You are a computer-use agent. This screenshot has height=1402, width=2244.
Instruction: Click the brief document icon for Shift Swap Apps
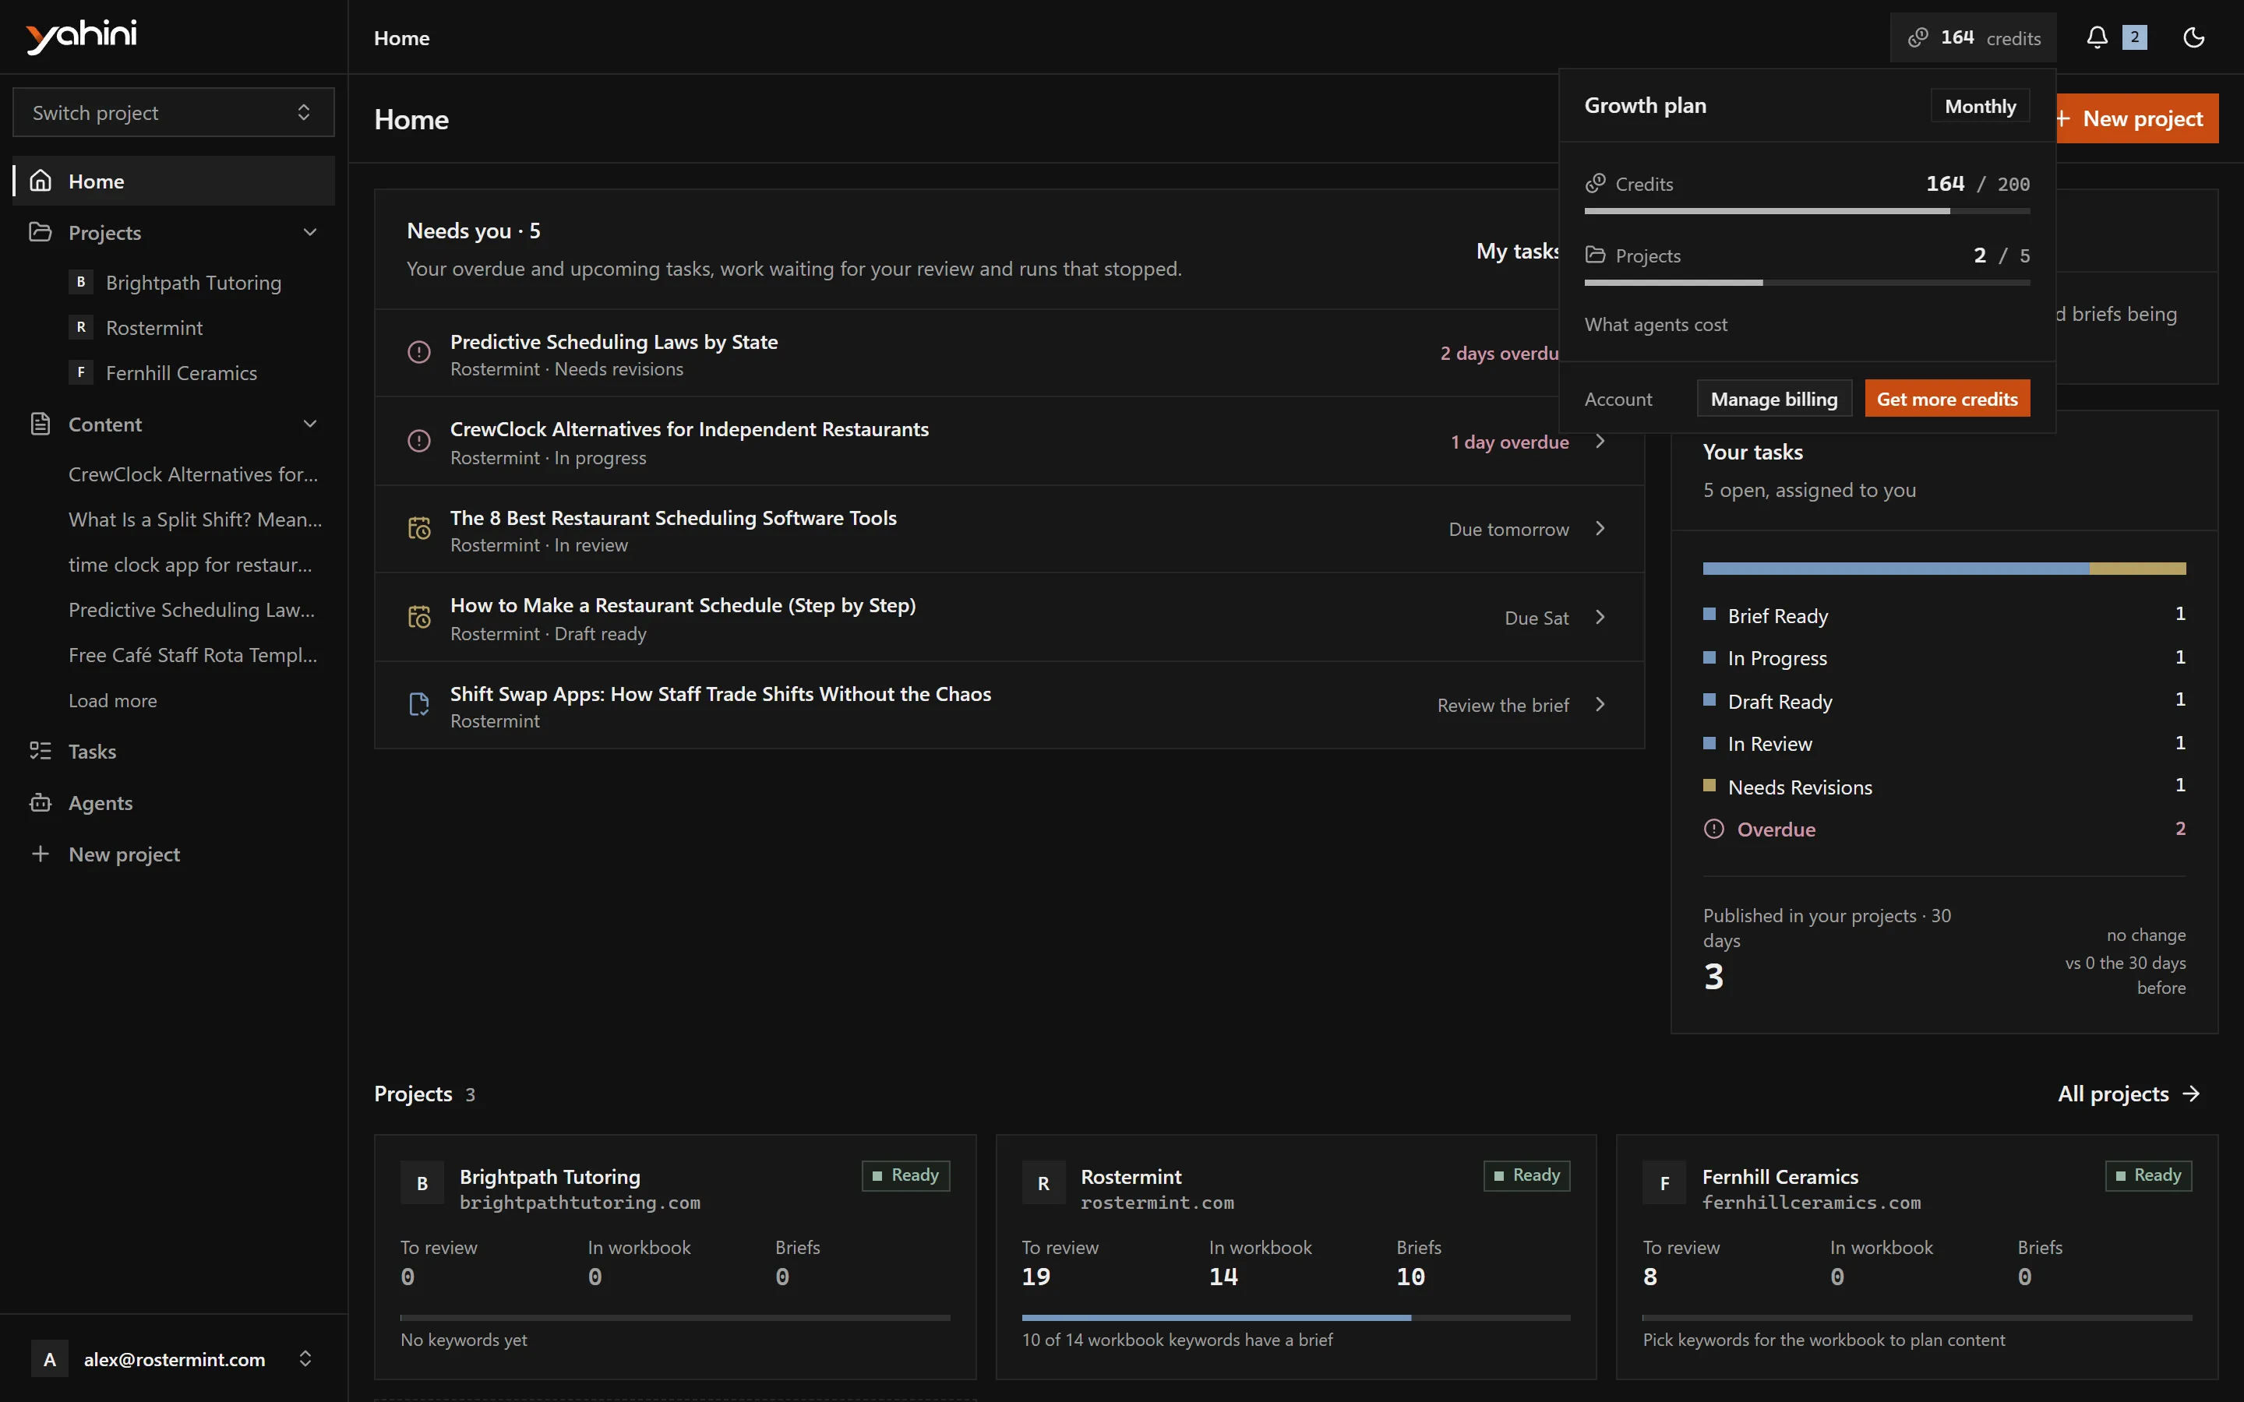point(419,705)
